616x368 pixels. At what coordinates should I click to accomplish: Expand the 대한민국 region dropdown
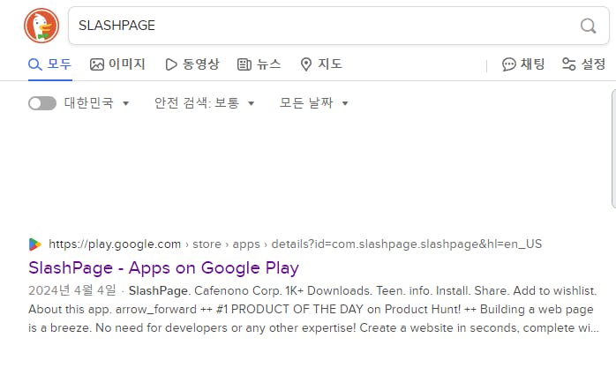point(97,103)
